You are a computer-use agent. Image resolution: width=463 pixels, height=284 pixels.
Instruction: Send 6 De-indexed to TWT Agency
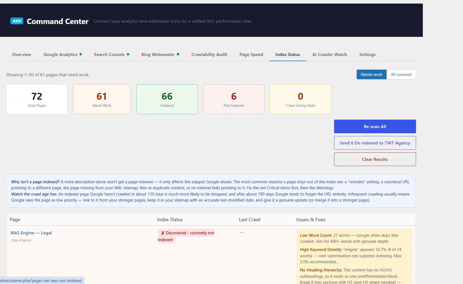coord(375,143)
